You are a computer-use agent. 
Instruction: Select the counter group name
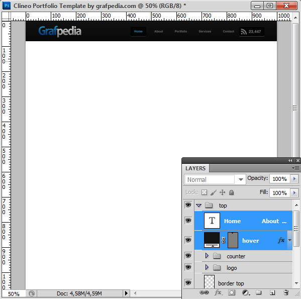[236, 256]
